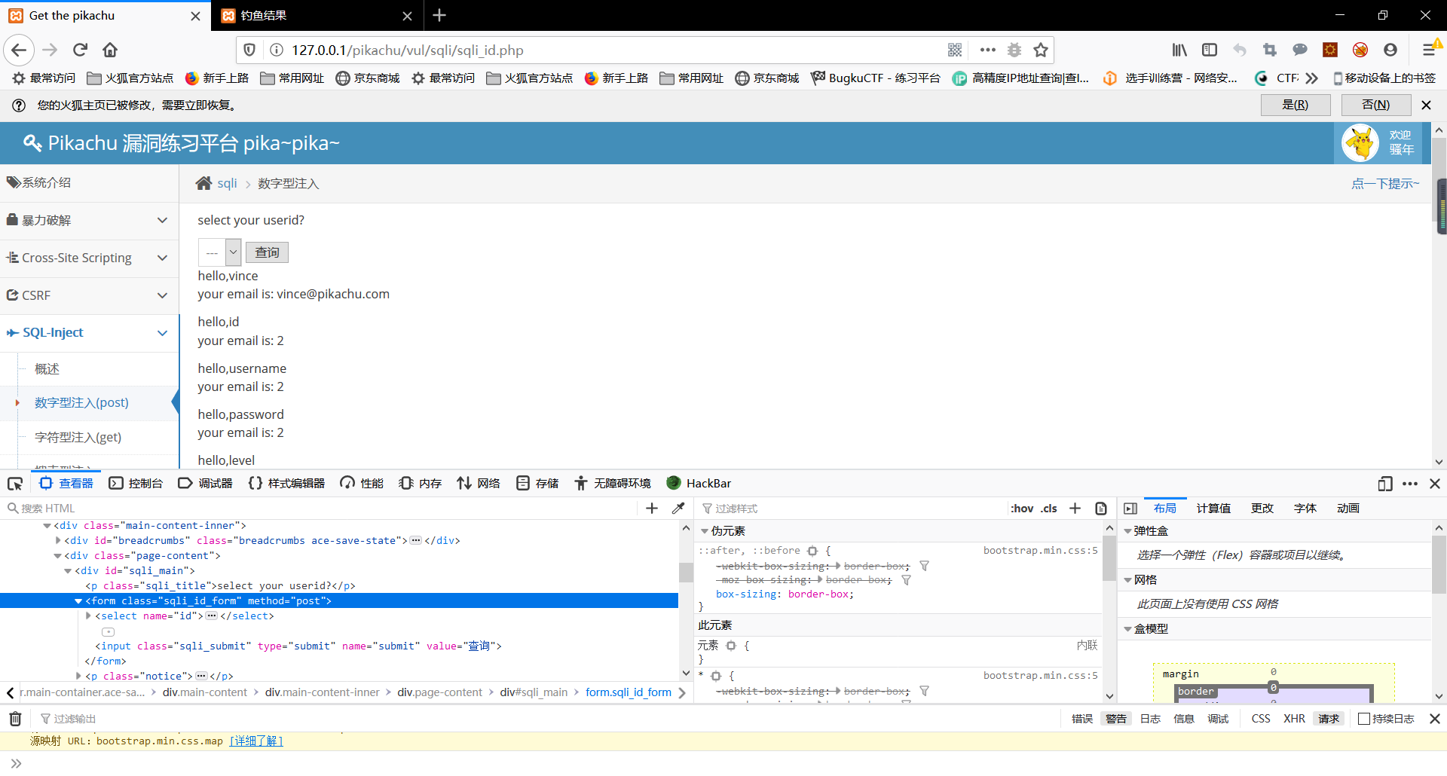
Task: Add a new CSS rule plus icon
Action: (x=1075, y=509)
